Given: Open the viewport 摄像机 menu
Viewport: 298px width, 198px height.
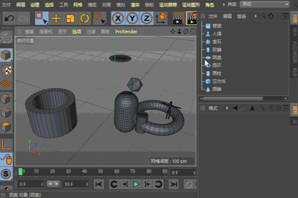Looking at the screenshot, I should click(x=46, y=32).
